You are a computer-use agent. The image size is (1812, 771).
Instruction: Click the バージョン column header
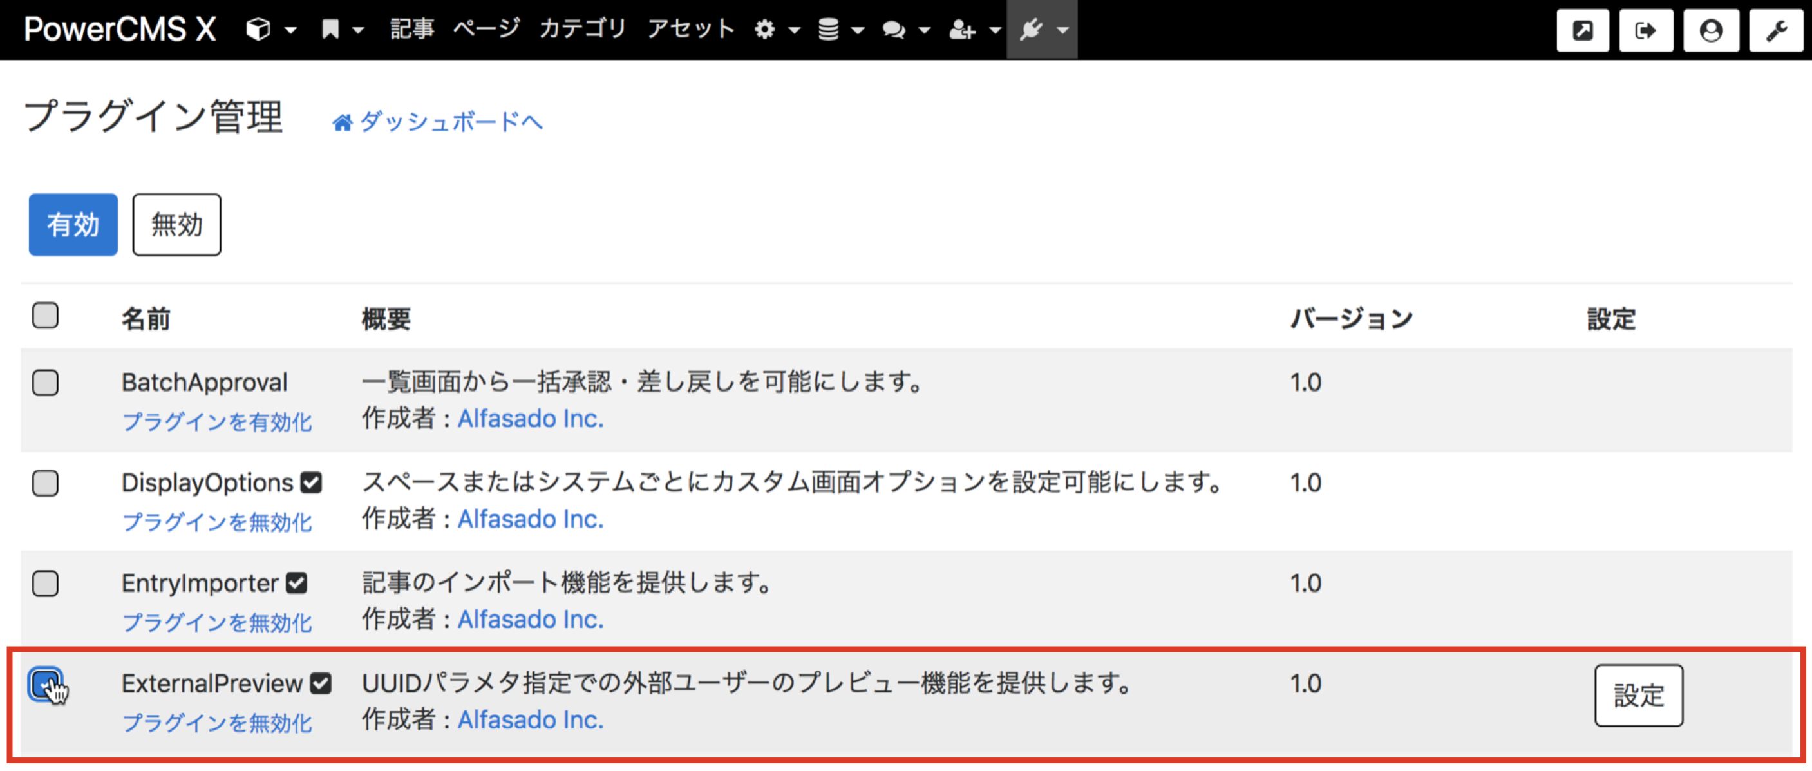tap(1351, 319)
